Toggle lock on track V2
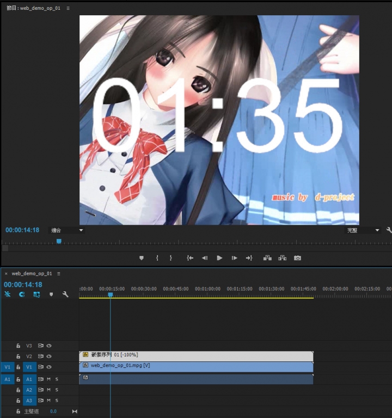Viewport: 392px width, 418px height. coord(18,356)
